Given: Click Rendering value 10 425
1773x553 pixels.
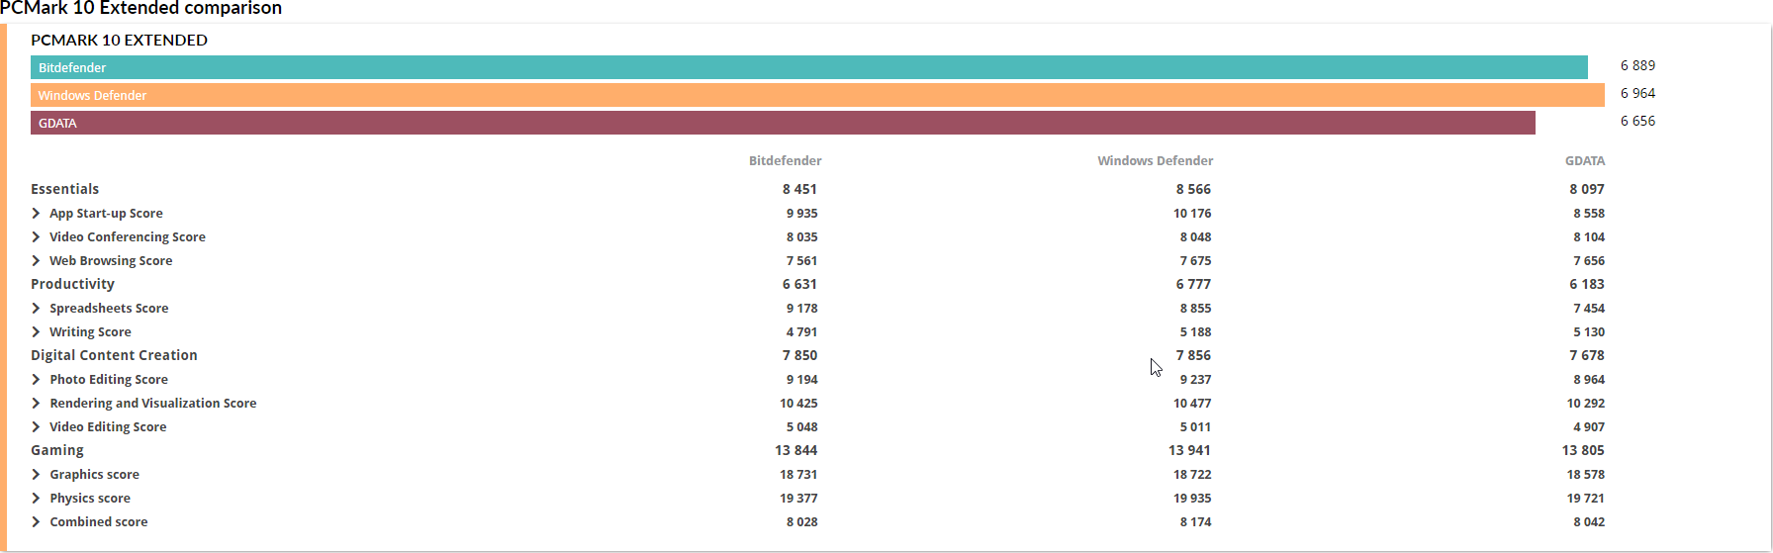Looking at the screenshot, I should pos(798,404).
